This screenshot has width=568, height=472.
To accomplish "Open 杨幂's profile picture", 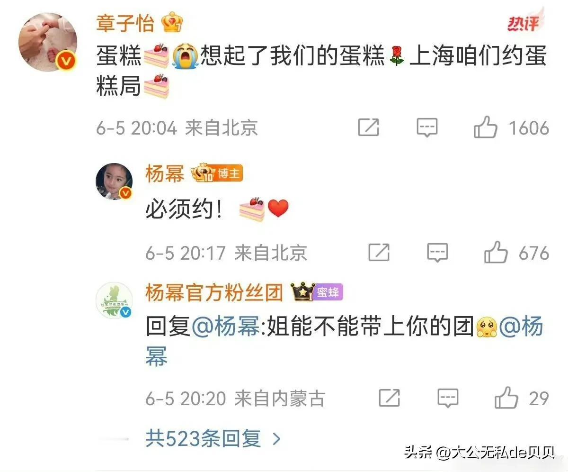I will tap(114, 182).
